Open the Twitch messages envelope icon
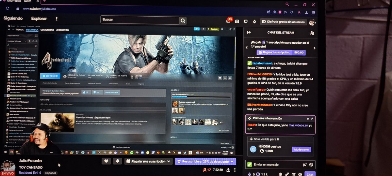 (x=237, y=22)
